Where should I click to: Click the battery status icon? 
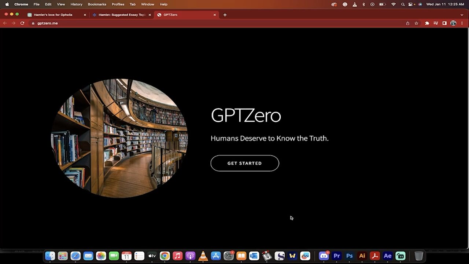[383, 4]
